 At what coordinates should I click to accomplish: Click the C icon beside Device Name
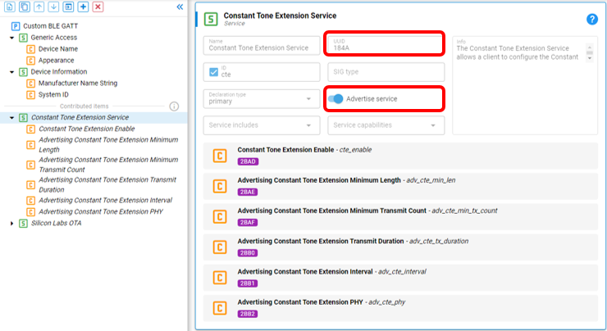[31, 49]
